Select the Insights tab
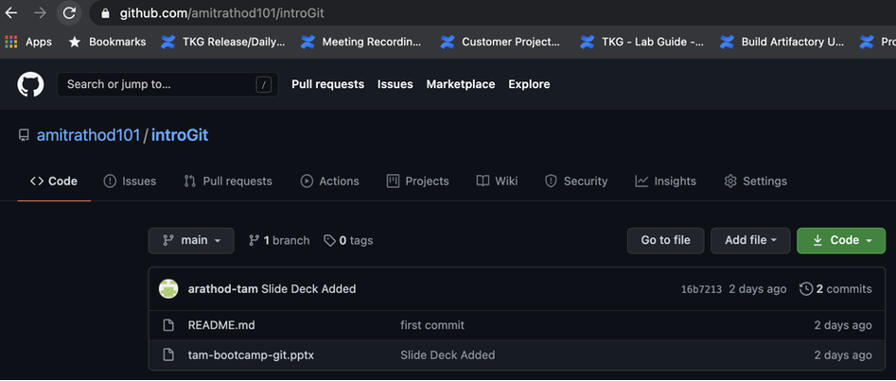896x381 pixels. click(665, 181)
